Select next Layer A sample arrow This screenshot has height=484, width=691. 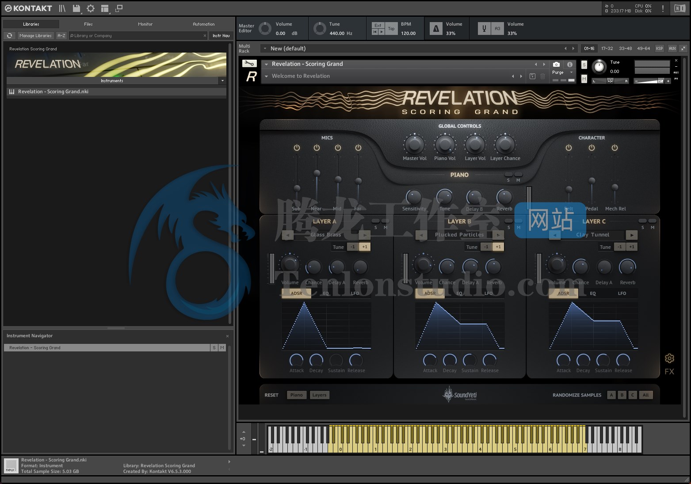(x=365, y=235)
